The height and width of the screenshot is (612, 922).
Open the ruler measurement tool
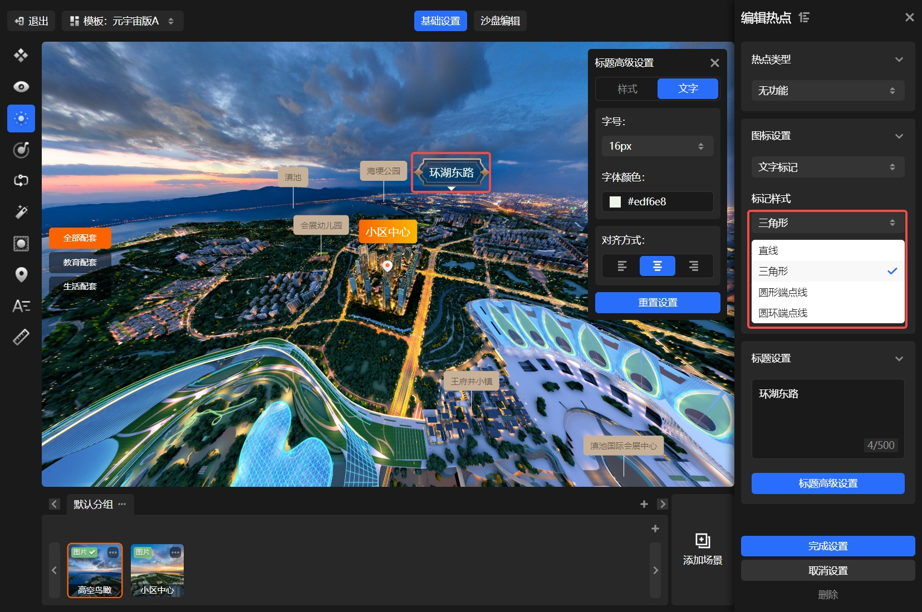[21, 337]
